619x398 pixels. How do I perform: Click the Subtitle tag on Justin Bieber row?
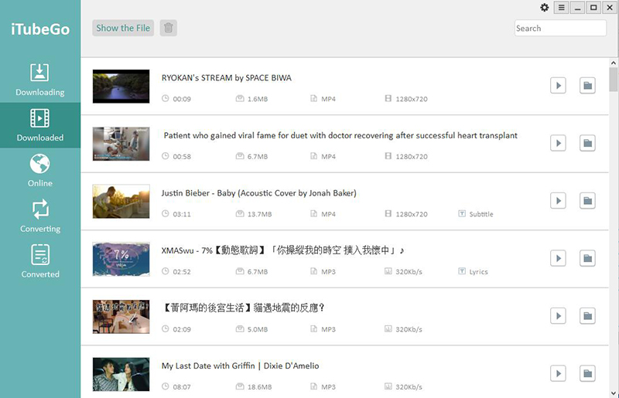(476, 214)
